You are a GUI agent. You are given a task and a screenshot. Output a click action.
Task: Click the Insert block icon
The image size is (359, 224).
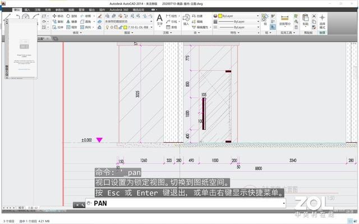pos(186,19)
